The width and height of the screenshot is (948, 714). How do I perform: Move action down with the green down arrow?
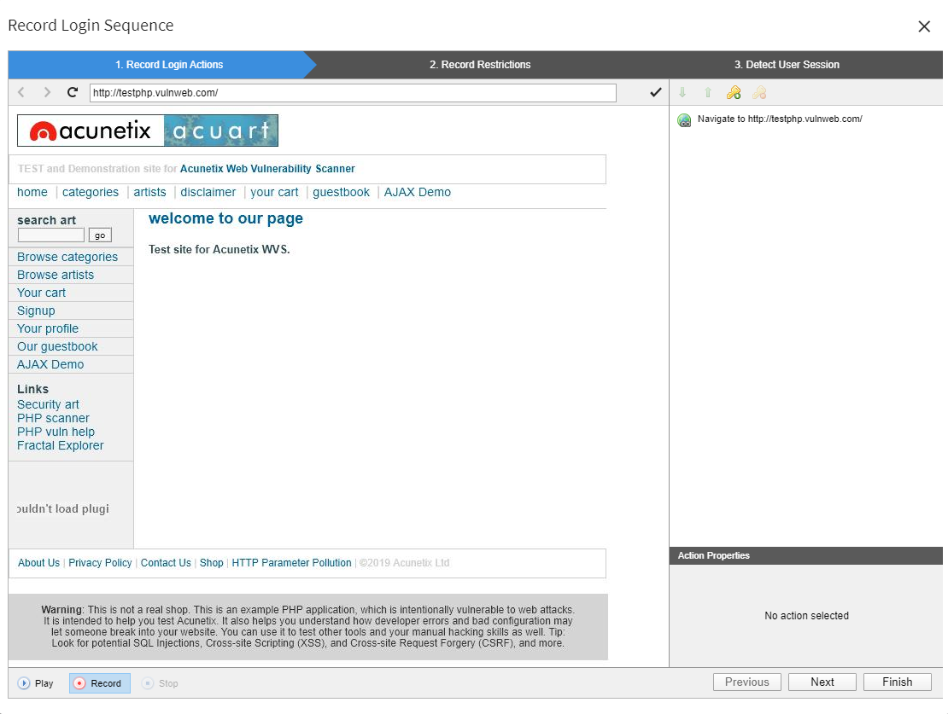[682, 92]
